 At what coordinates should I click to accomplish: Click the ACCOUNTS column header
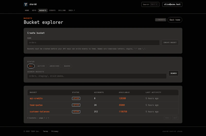point(99,92)
